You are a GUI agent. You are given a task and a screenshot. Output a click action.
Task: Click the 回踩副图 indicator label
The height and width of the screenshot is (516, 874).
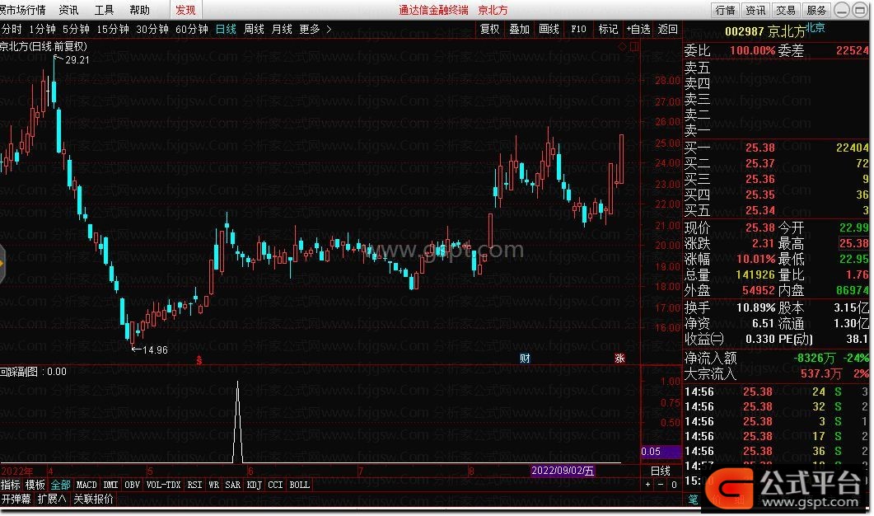pyautogui.click(x=20, y=372)
